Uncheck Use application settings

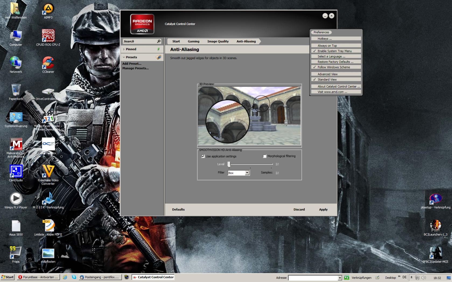point(203,156)
